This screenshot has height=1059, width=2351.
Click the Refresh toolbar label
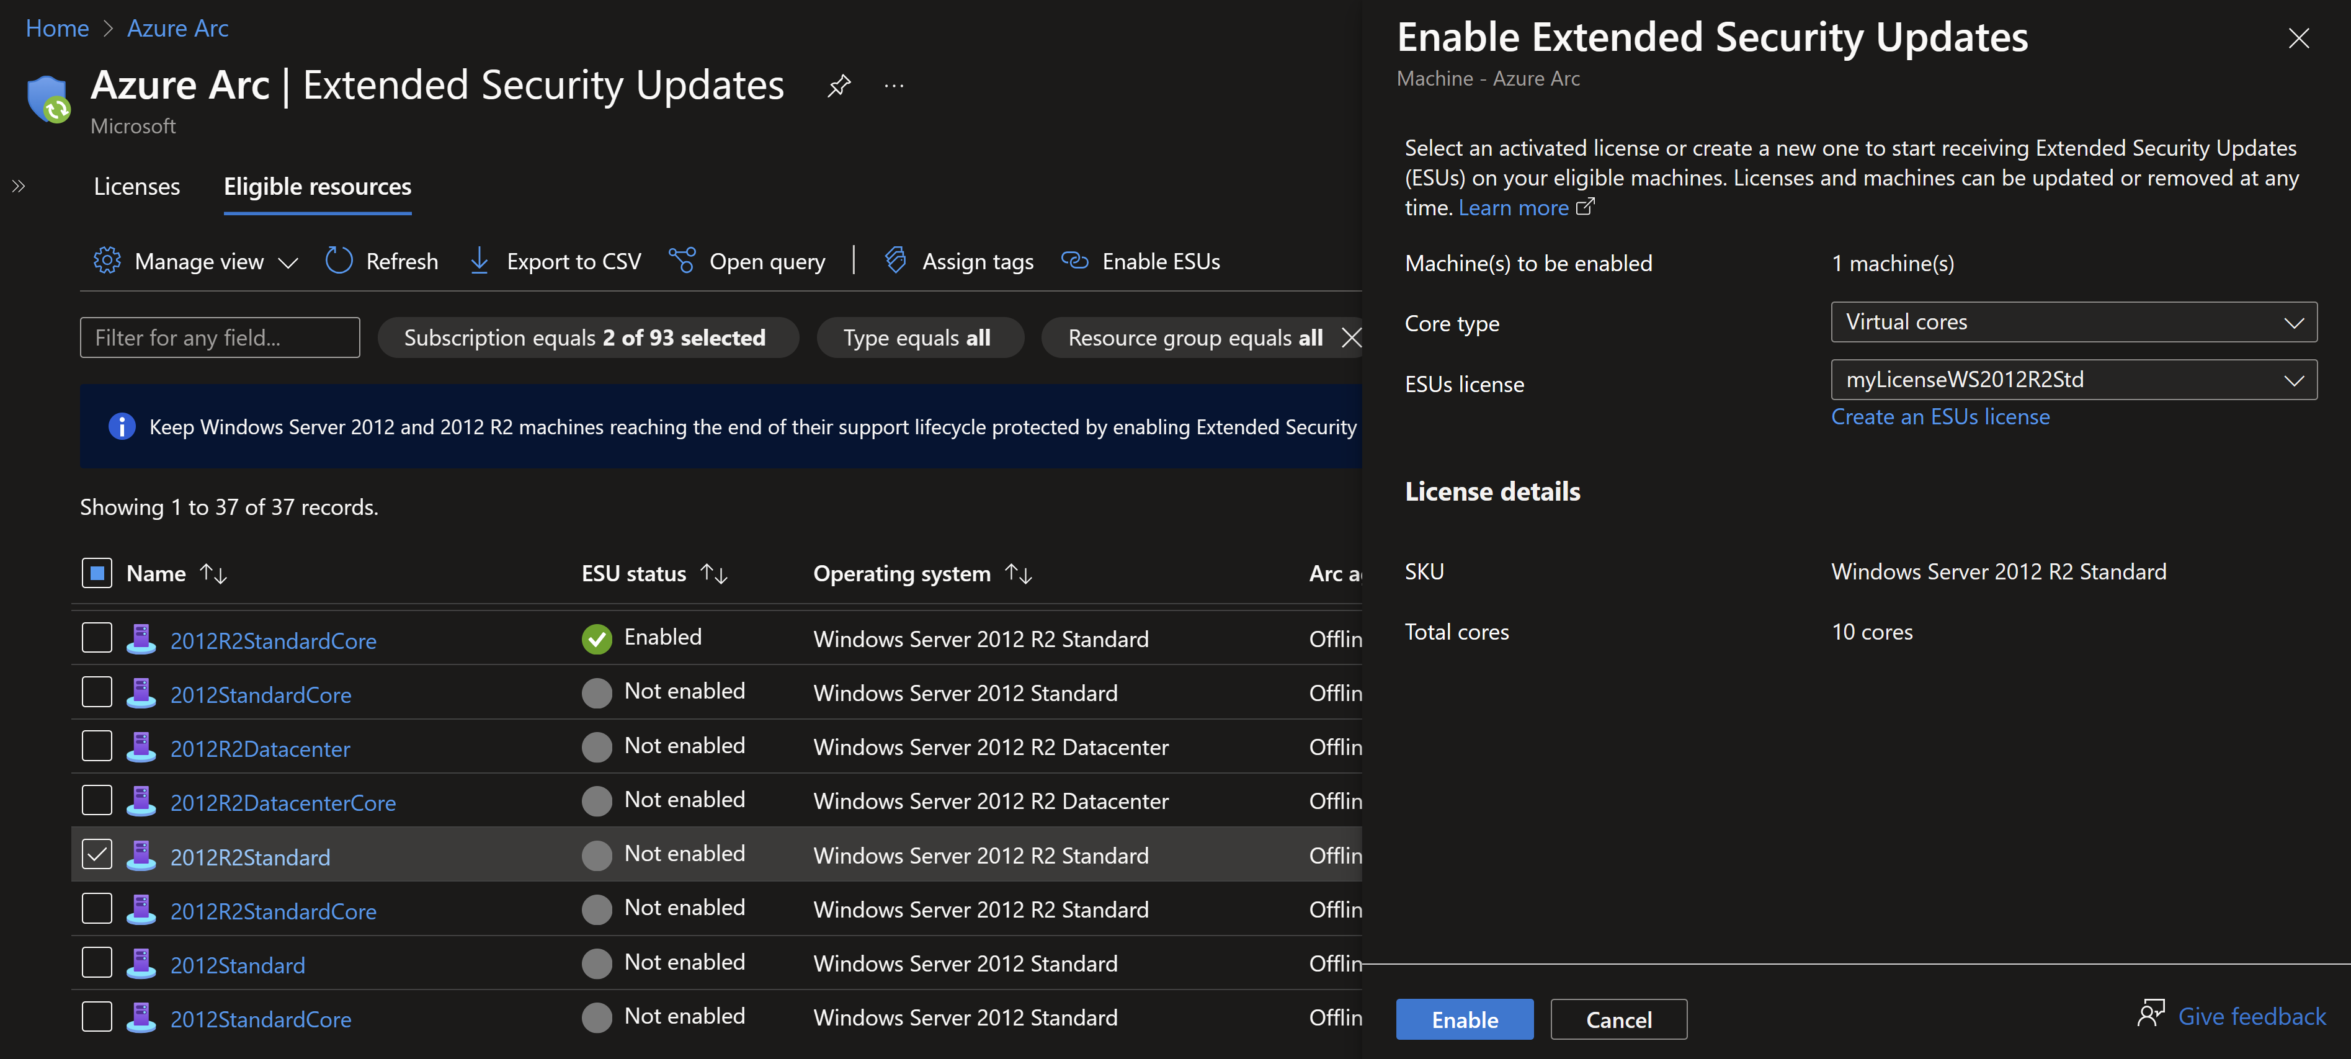point(403,262)
